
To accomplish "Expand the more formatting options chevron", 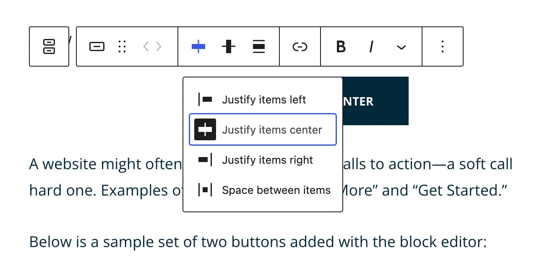I will (401, 47).
